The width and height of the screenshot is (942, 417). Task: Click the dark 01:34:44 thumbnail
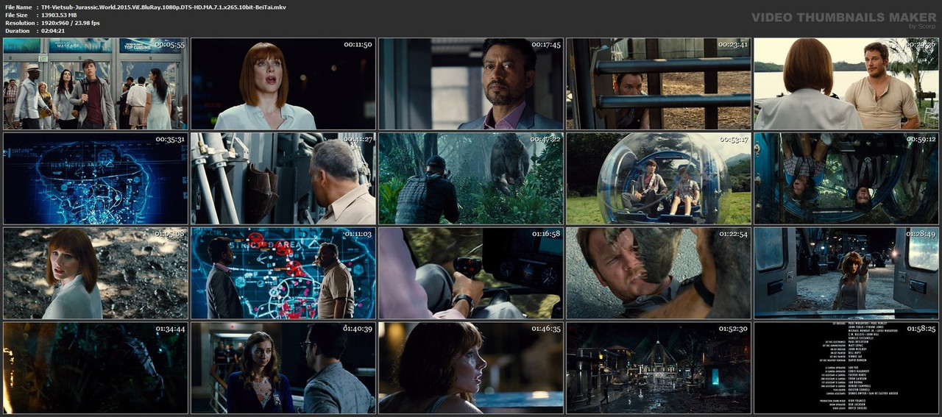pyautogui.click(x=96, y=368)
